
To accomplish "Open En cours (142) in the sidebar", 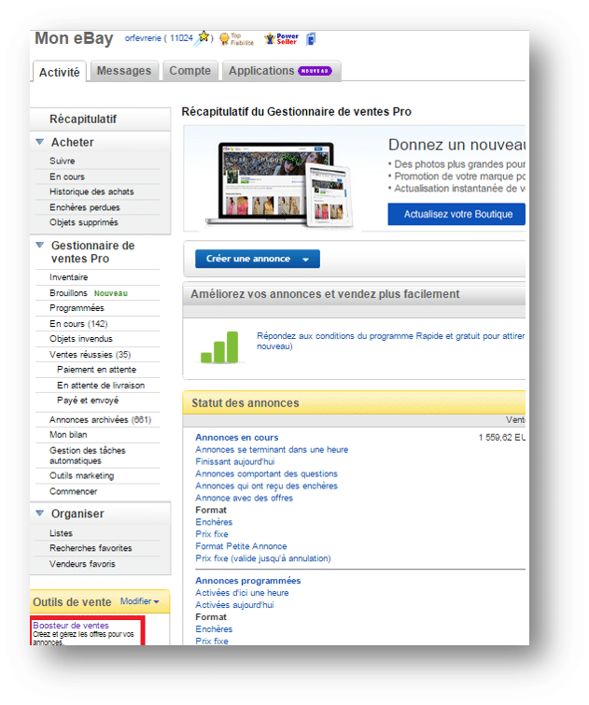I will tap(78, 324).
